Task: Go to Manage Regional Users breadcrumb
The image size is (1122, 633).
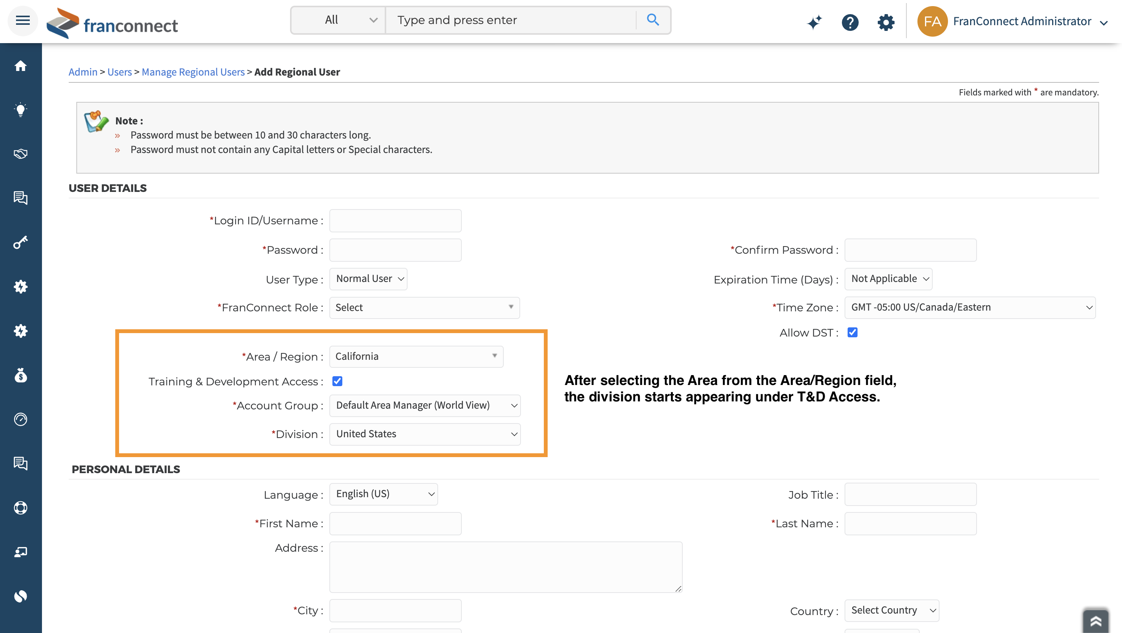Action: pyautogui.click(x=193, y=72)
